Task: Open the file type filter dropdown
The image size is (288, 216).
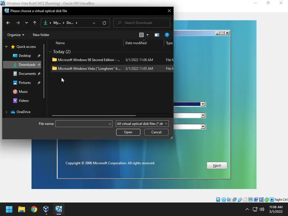Action: pos(142,124)
